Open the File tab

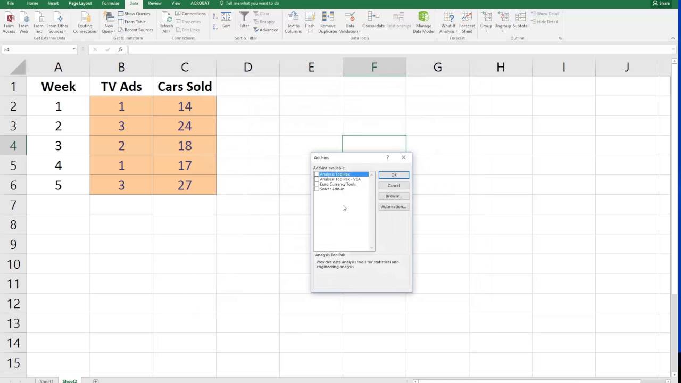tap(10, 3)
